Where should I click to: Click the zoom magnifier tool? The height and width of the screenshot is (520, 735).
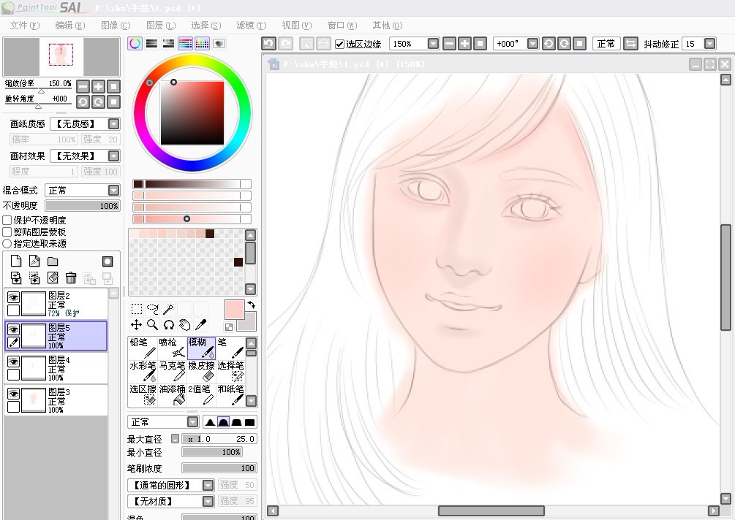(152, 325)
